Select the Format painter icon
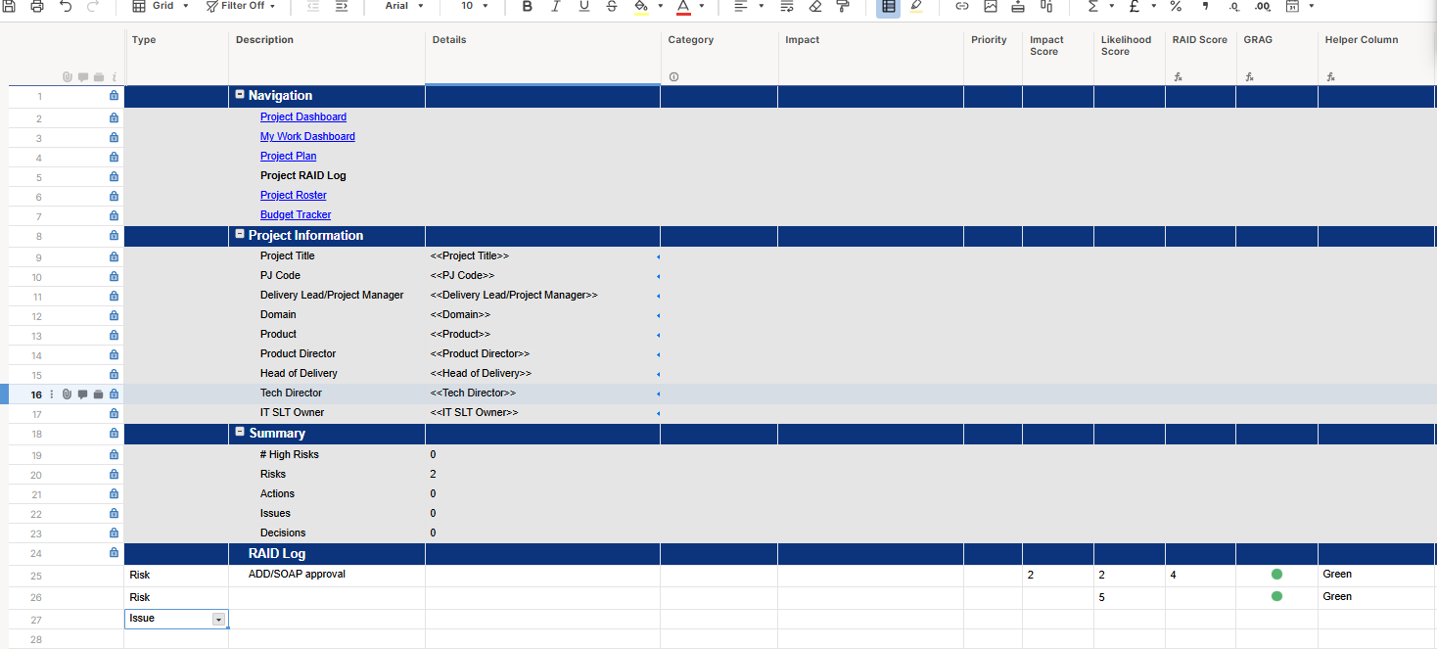This screenshot has height=649, width=1437. click(843, 6)
